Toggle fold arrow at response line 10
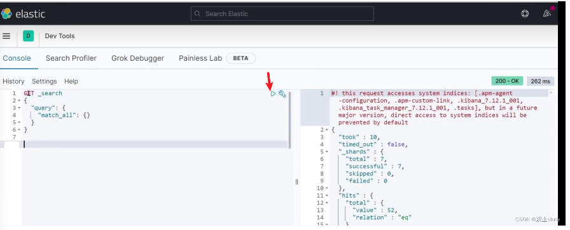This screenshot has width=570, height=230. 327,188
